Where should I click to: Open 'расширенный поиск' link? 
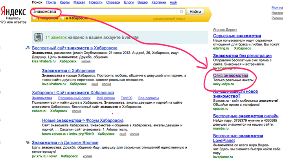pos(169,18)
